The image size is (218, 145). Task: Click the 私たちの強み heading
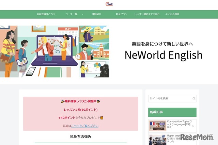[81, 137]
